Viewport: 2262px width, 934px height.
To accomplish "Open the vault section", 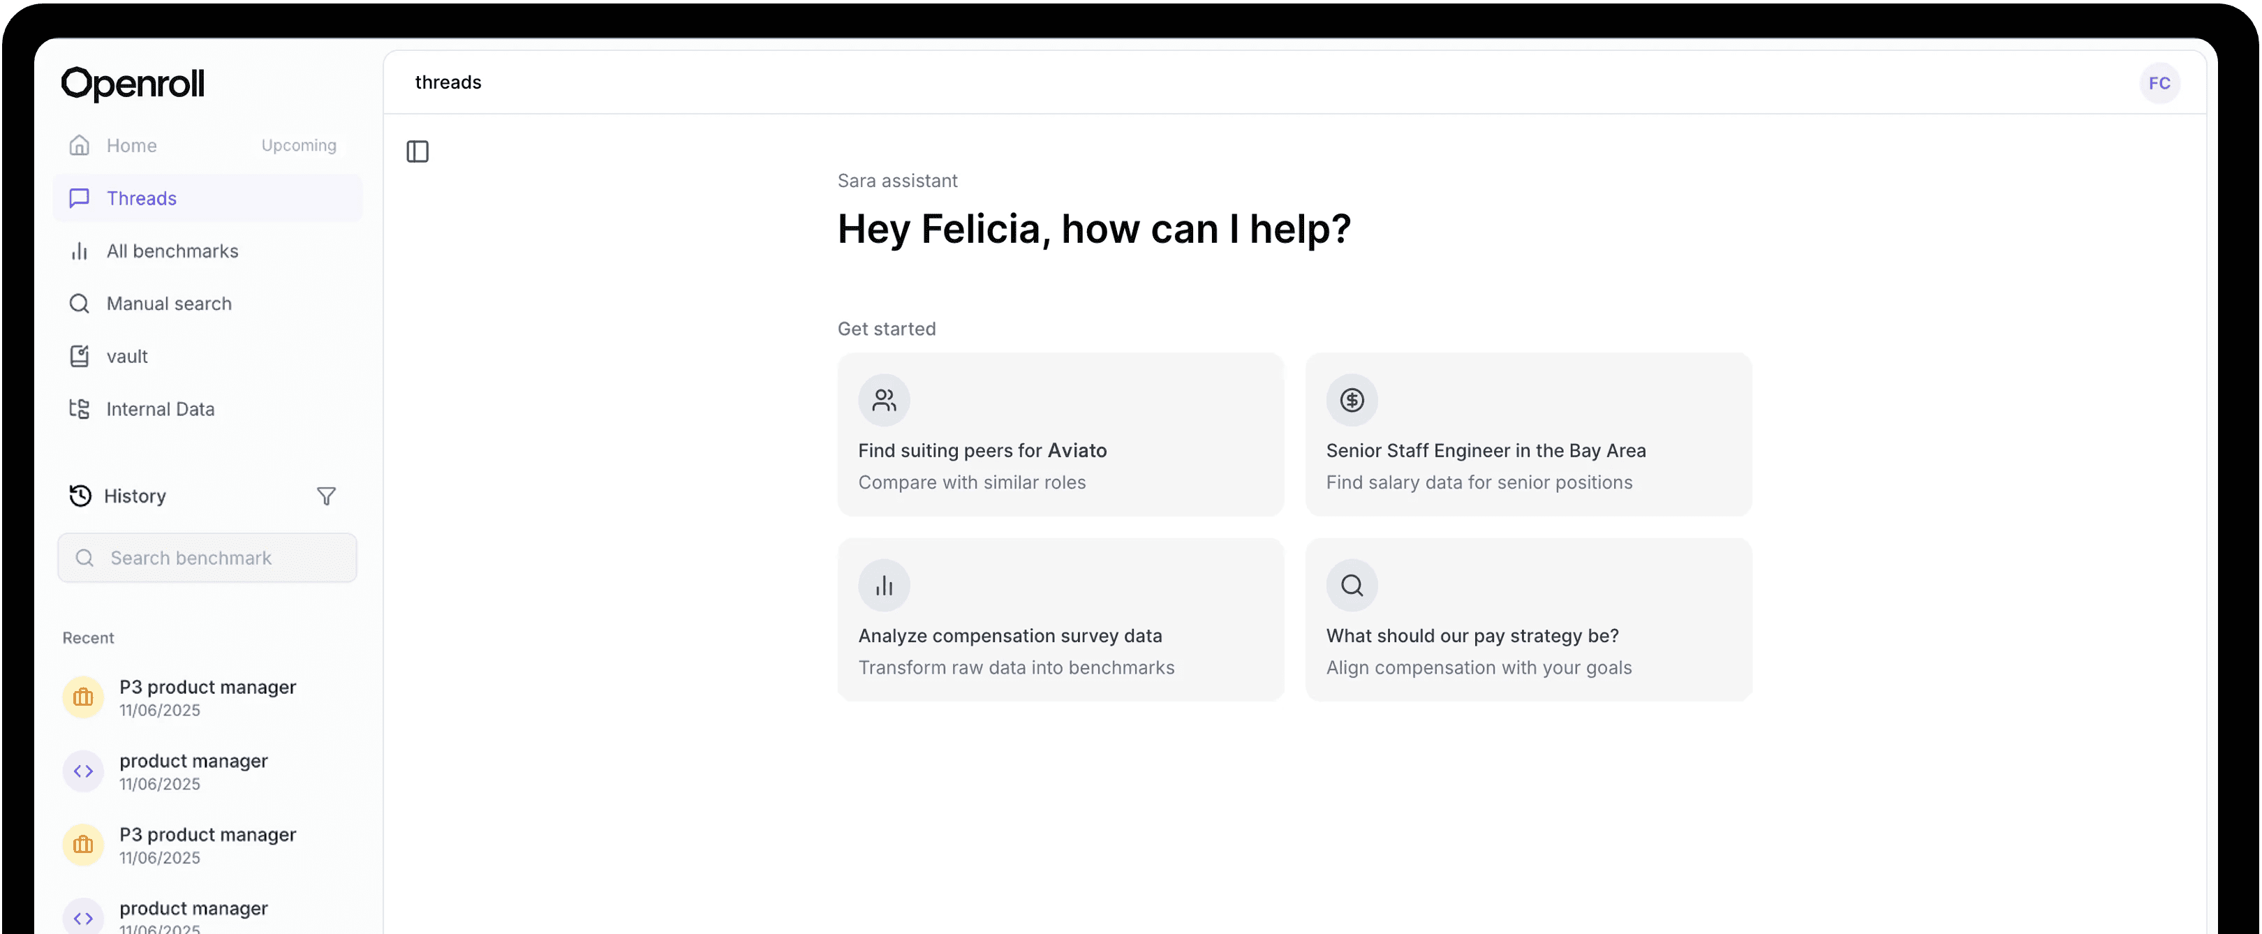I will click(126, 357).
